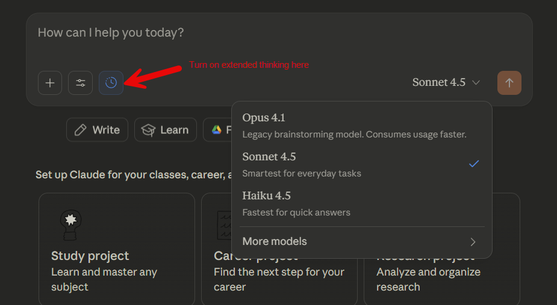557x305 pixels.
Task: Click the pencil icon on Write chip
Action: [x=80, y=130]
